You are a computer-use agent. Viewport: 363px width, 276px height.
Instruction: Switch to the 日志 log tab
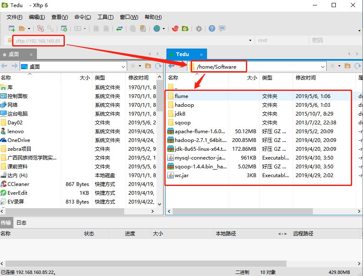(x=21, y=222)
